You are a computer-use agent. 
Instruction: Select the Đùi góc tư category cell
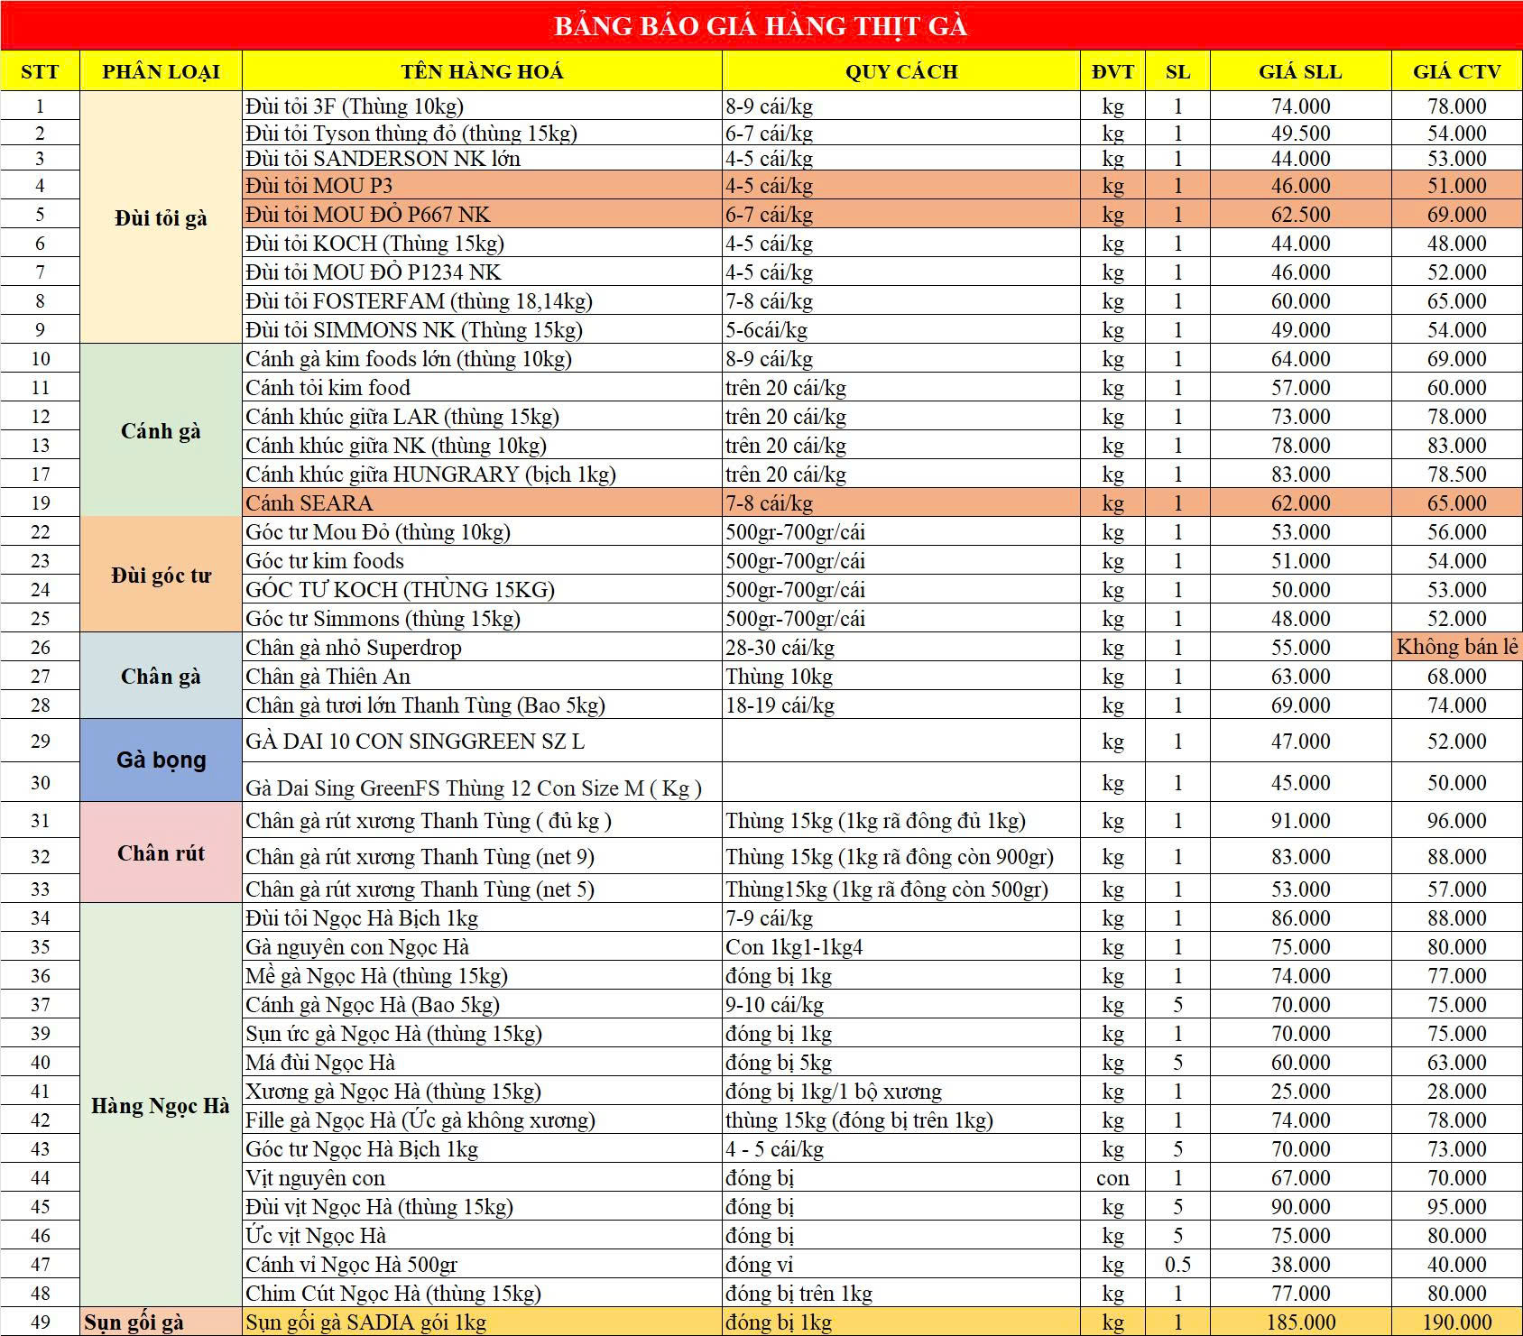point(161,575)
